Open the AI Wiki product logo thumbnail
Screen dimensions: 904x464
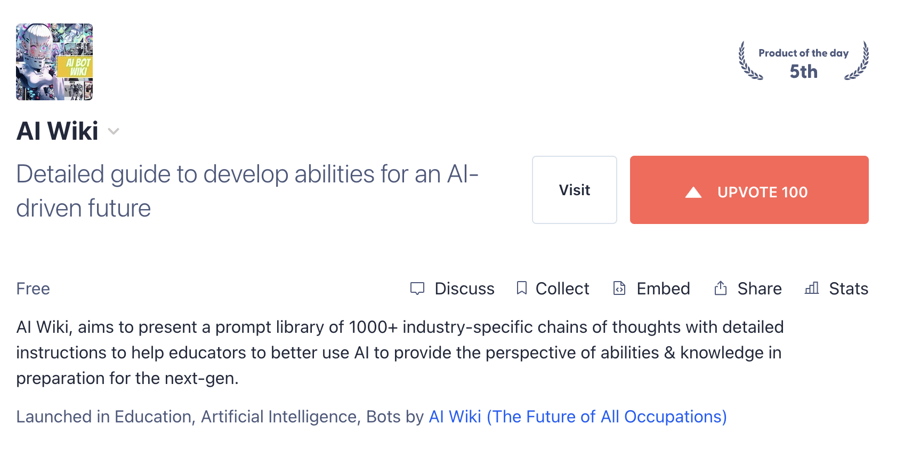point(54,62)
